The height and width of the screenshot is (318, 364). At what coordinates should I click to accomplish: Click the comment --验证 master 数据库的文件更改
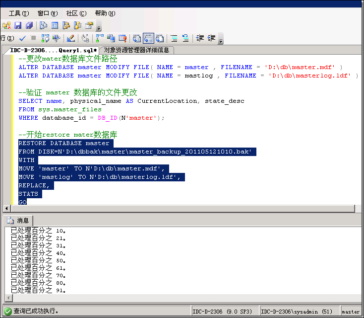(78, 92)
